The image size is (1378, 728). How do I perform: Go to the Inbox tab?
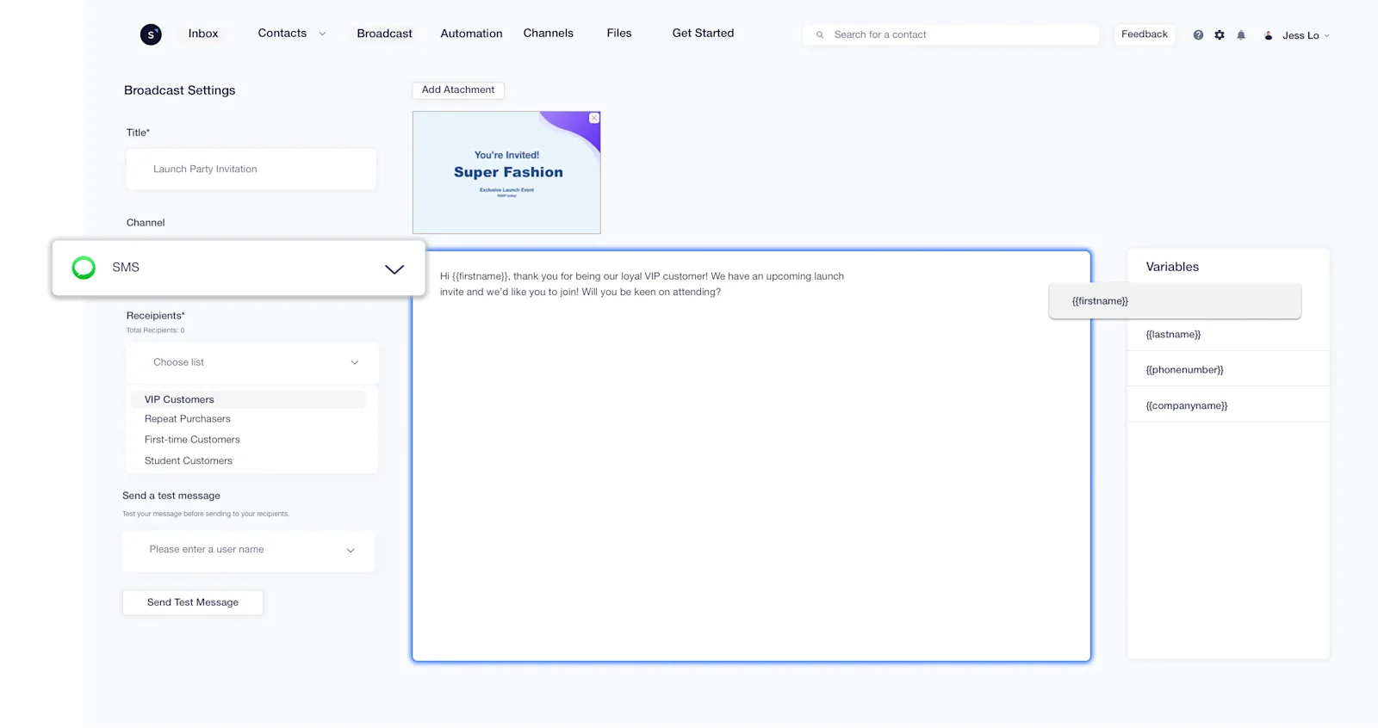203,34
